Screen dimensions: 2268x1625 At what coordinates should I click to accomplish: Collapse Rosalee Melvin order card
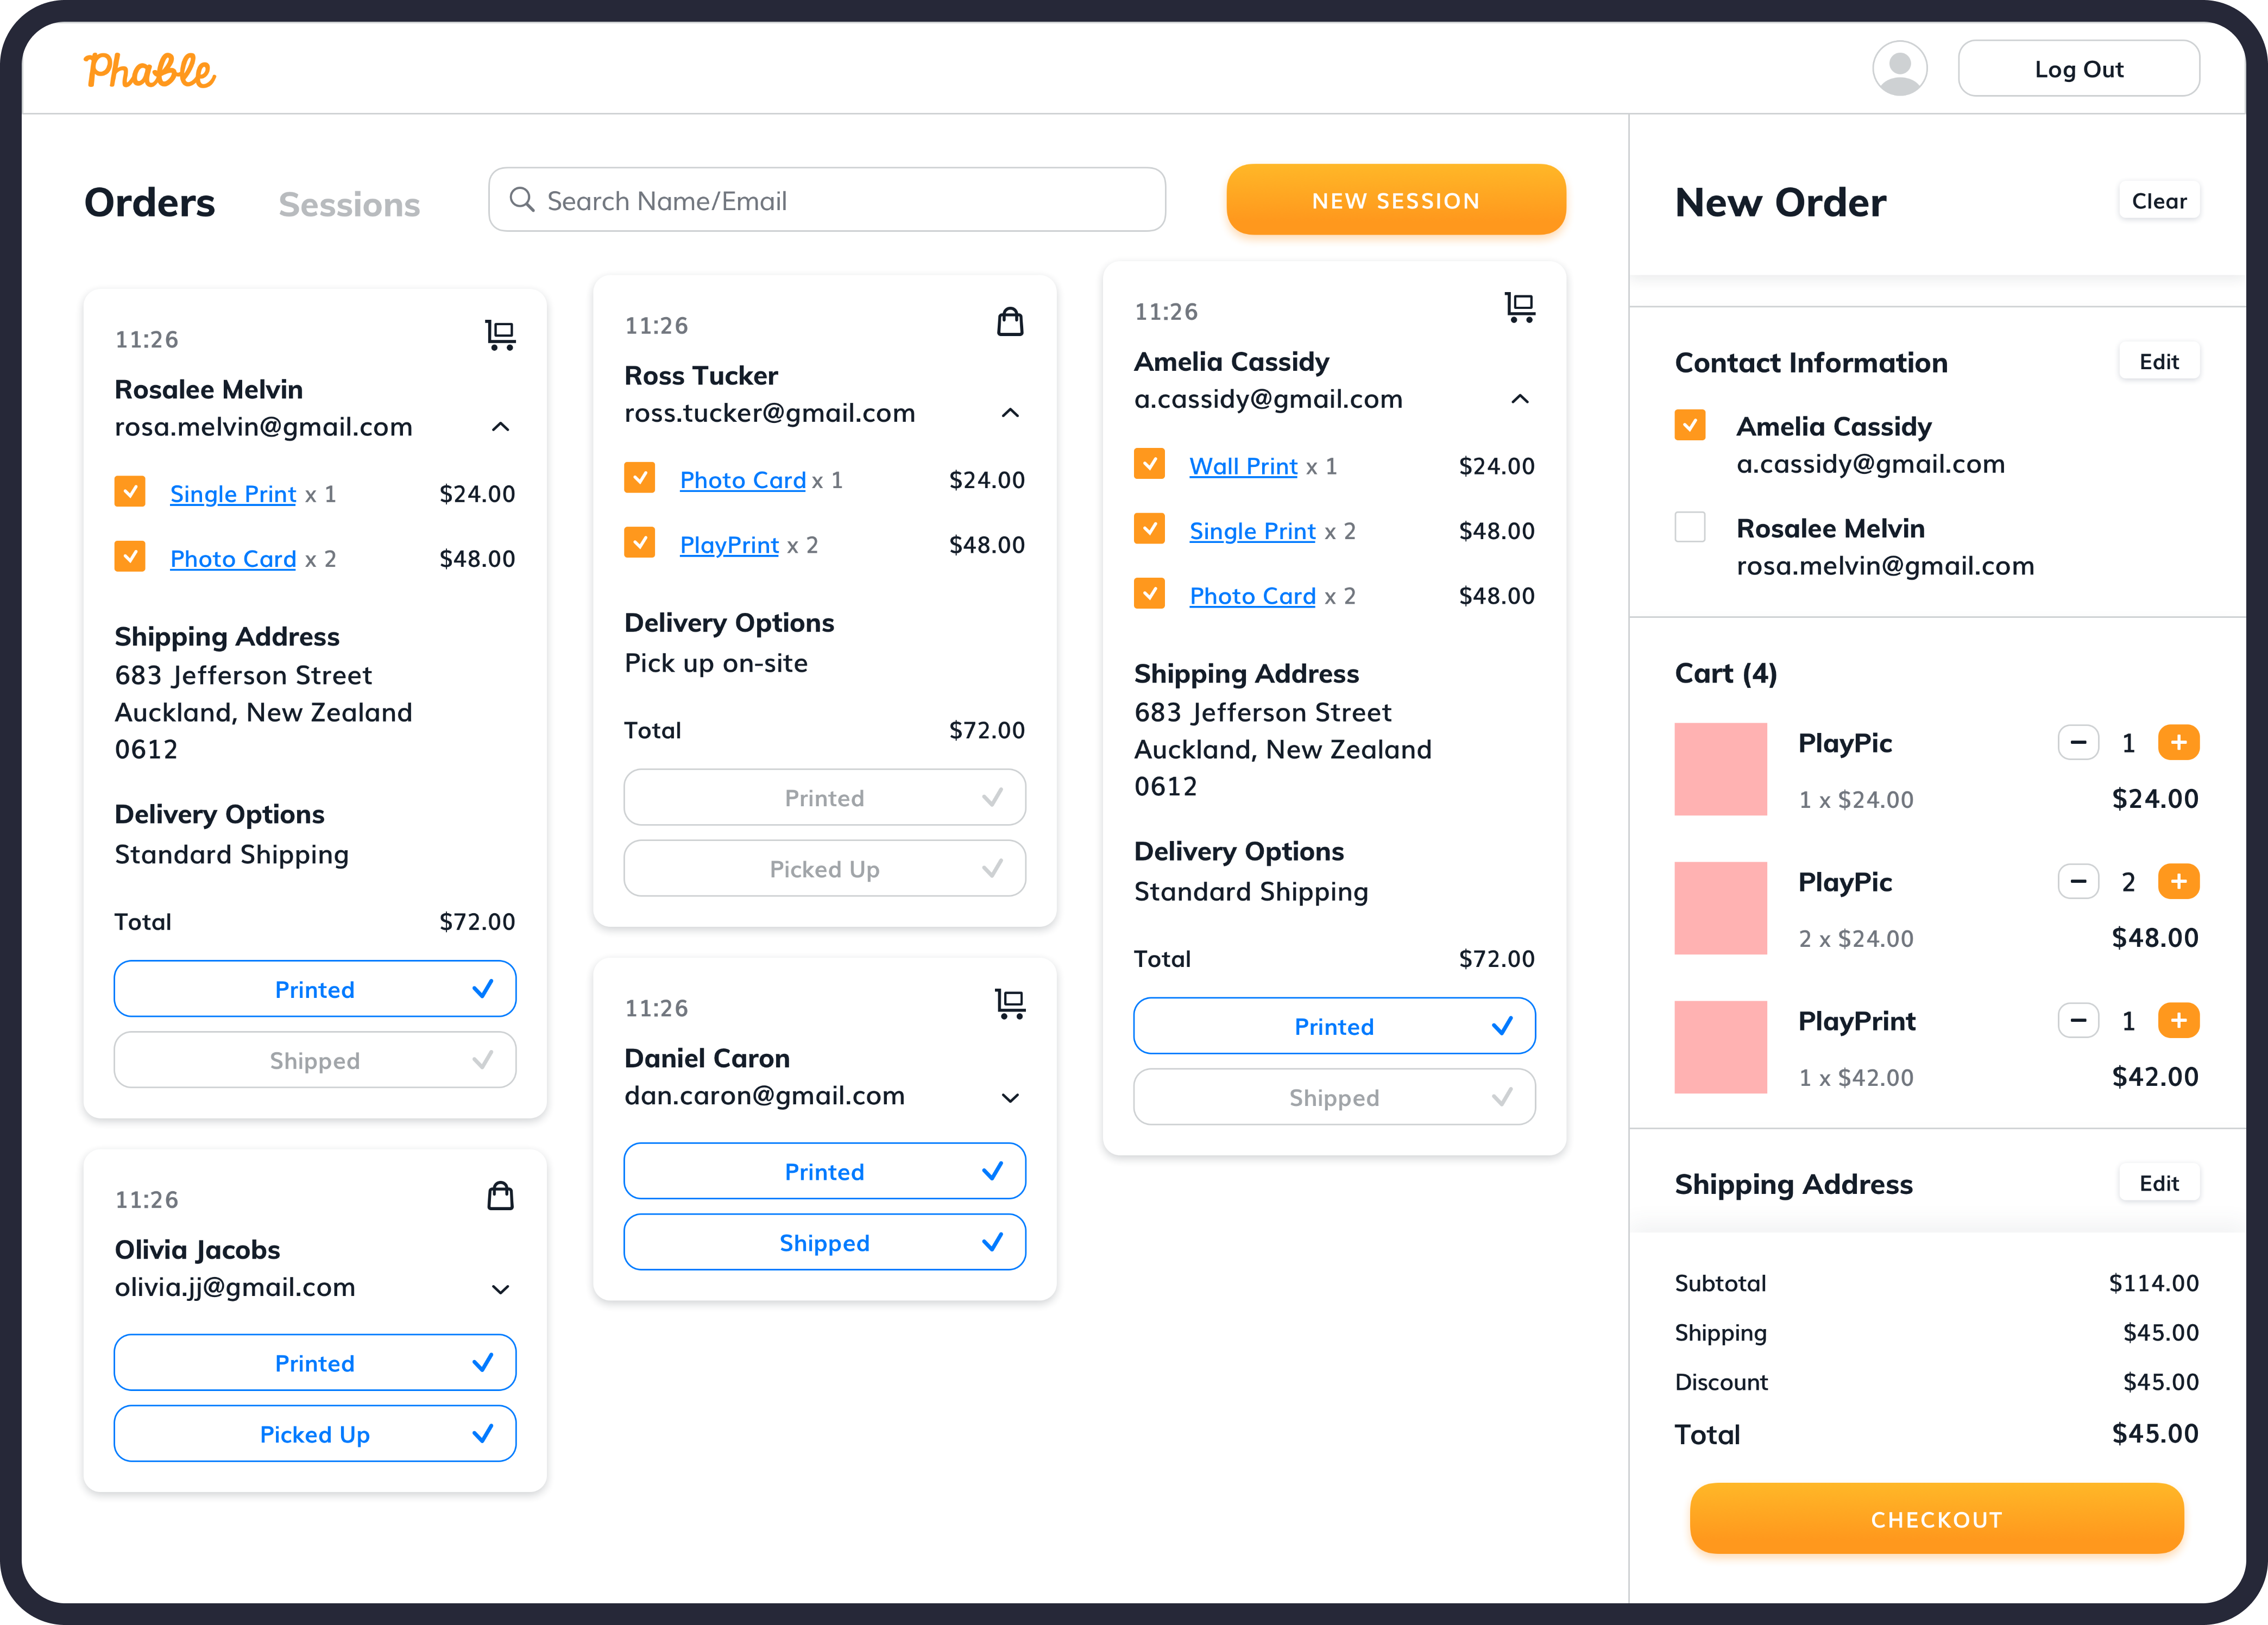[500, 427]
